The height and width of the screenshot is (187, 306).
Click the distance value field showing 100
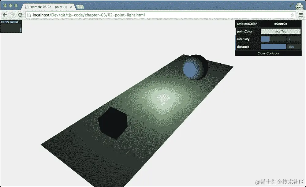(294, 47)
